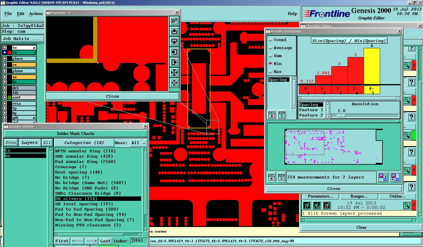Image resolution: width=423 pixels, height=247 pixels.
Task: Open Online... in Checklist Editor
Action: tap(397, 196)
